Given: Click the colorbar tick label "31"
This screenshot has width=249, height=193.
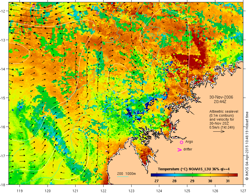Looking at the screenshot, I should (x=228, y=181).
